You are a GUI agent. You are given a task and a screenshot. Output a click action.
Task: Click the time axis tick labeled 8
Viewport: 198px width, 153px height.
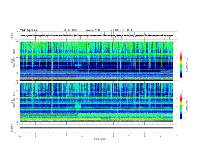coord(144,136)
